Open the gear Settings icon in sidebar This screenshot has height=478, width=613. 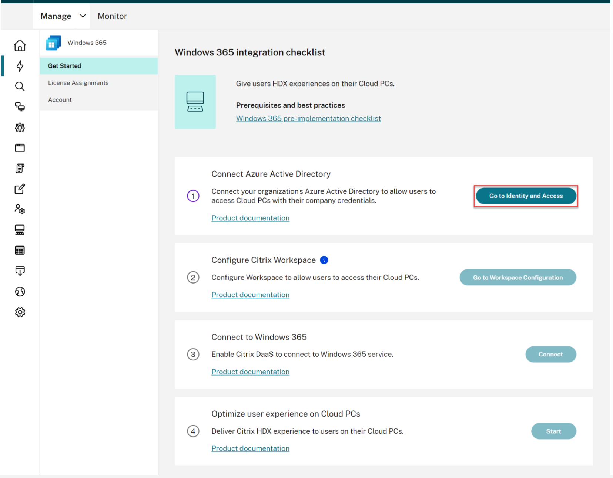(x=20, y=312)
